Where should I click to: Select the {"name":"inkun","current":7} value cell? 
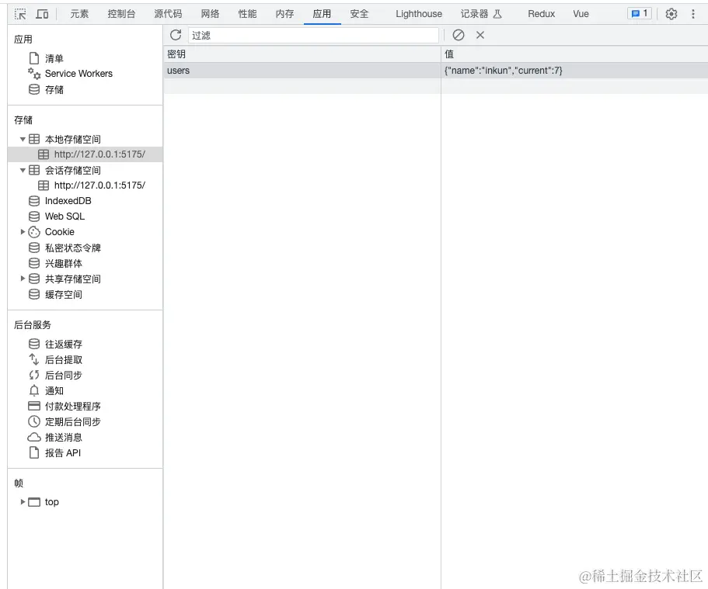pyautogui.click(x=574, y=71)
